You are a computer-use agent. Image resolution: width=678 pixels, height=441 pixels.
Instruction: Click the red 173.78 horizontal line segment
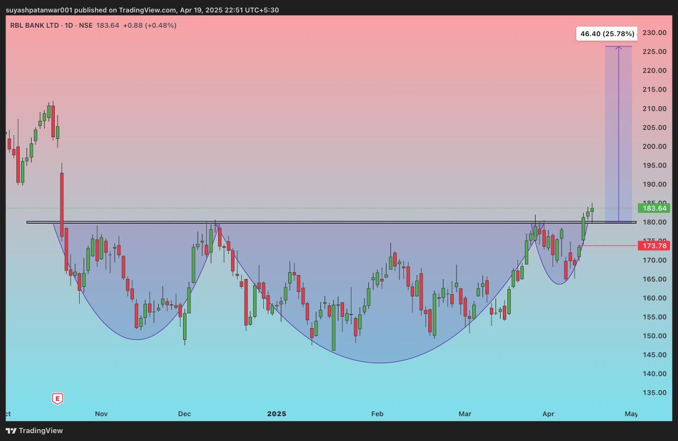607,246
